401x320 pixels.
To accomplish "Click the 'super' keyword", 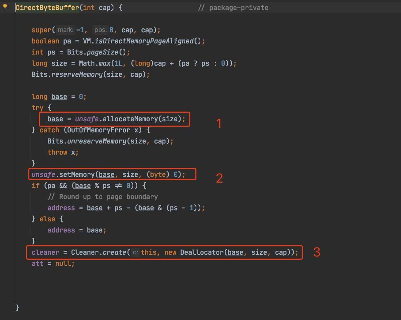I will (x=41, y=30).
